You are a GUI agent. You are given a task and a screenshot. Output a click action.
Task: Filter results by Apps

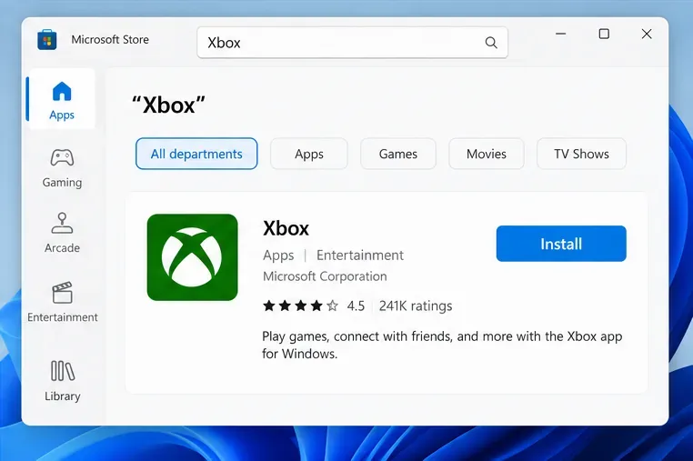(x=309, y=154)
